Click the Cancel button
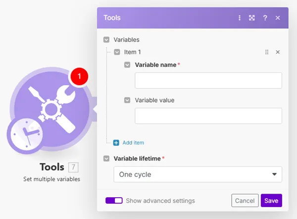This screenshot has height=219, width=297. coord(245,200)
